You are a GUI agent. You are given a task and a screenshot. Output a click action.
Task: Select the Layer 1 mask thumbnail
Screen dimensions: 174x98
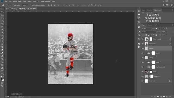pos(151,72)
